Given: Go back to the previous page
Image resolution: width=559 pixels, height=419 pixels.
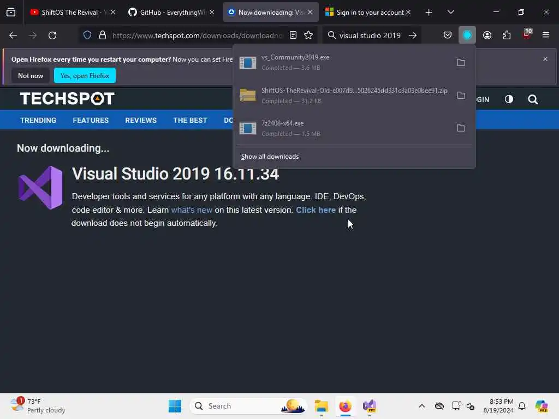Looking at the screenshot, I should coord(13,35).
